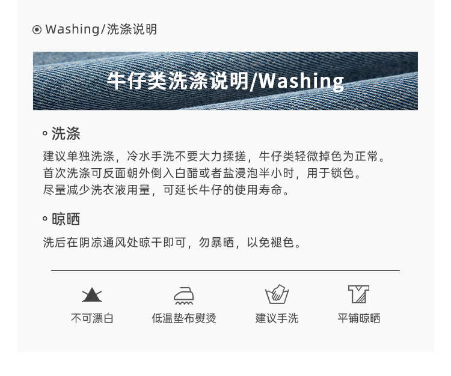Image resolution: width=451 pixels, height=376 pixels.
Task: Click the 建议手洗 label
Action: click(x=277, y=318)
